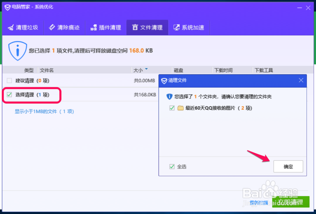Open the 清理垃圾 tab
Screen dimensions: 316x214
(x=23, y=28)
